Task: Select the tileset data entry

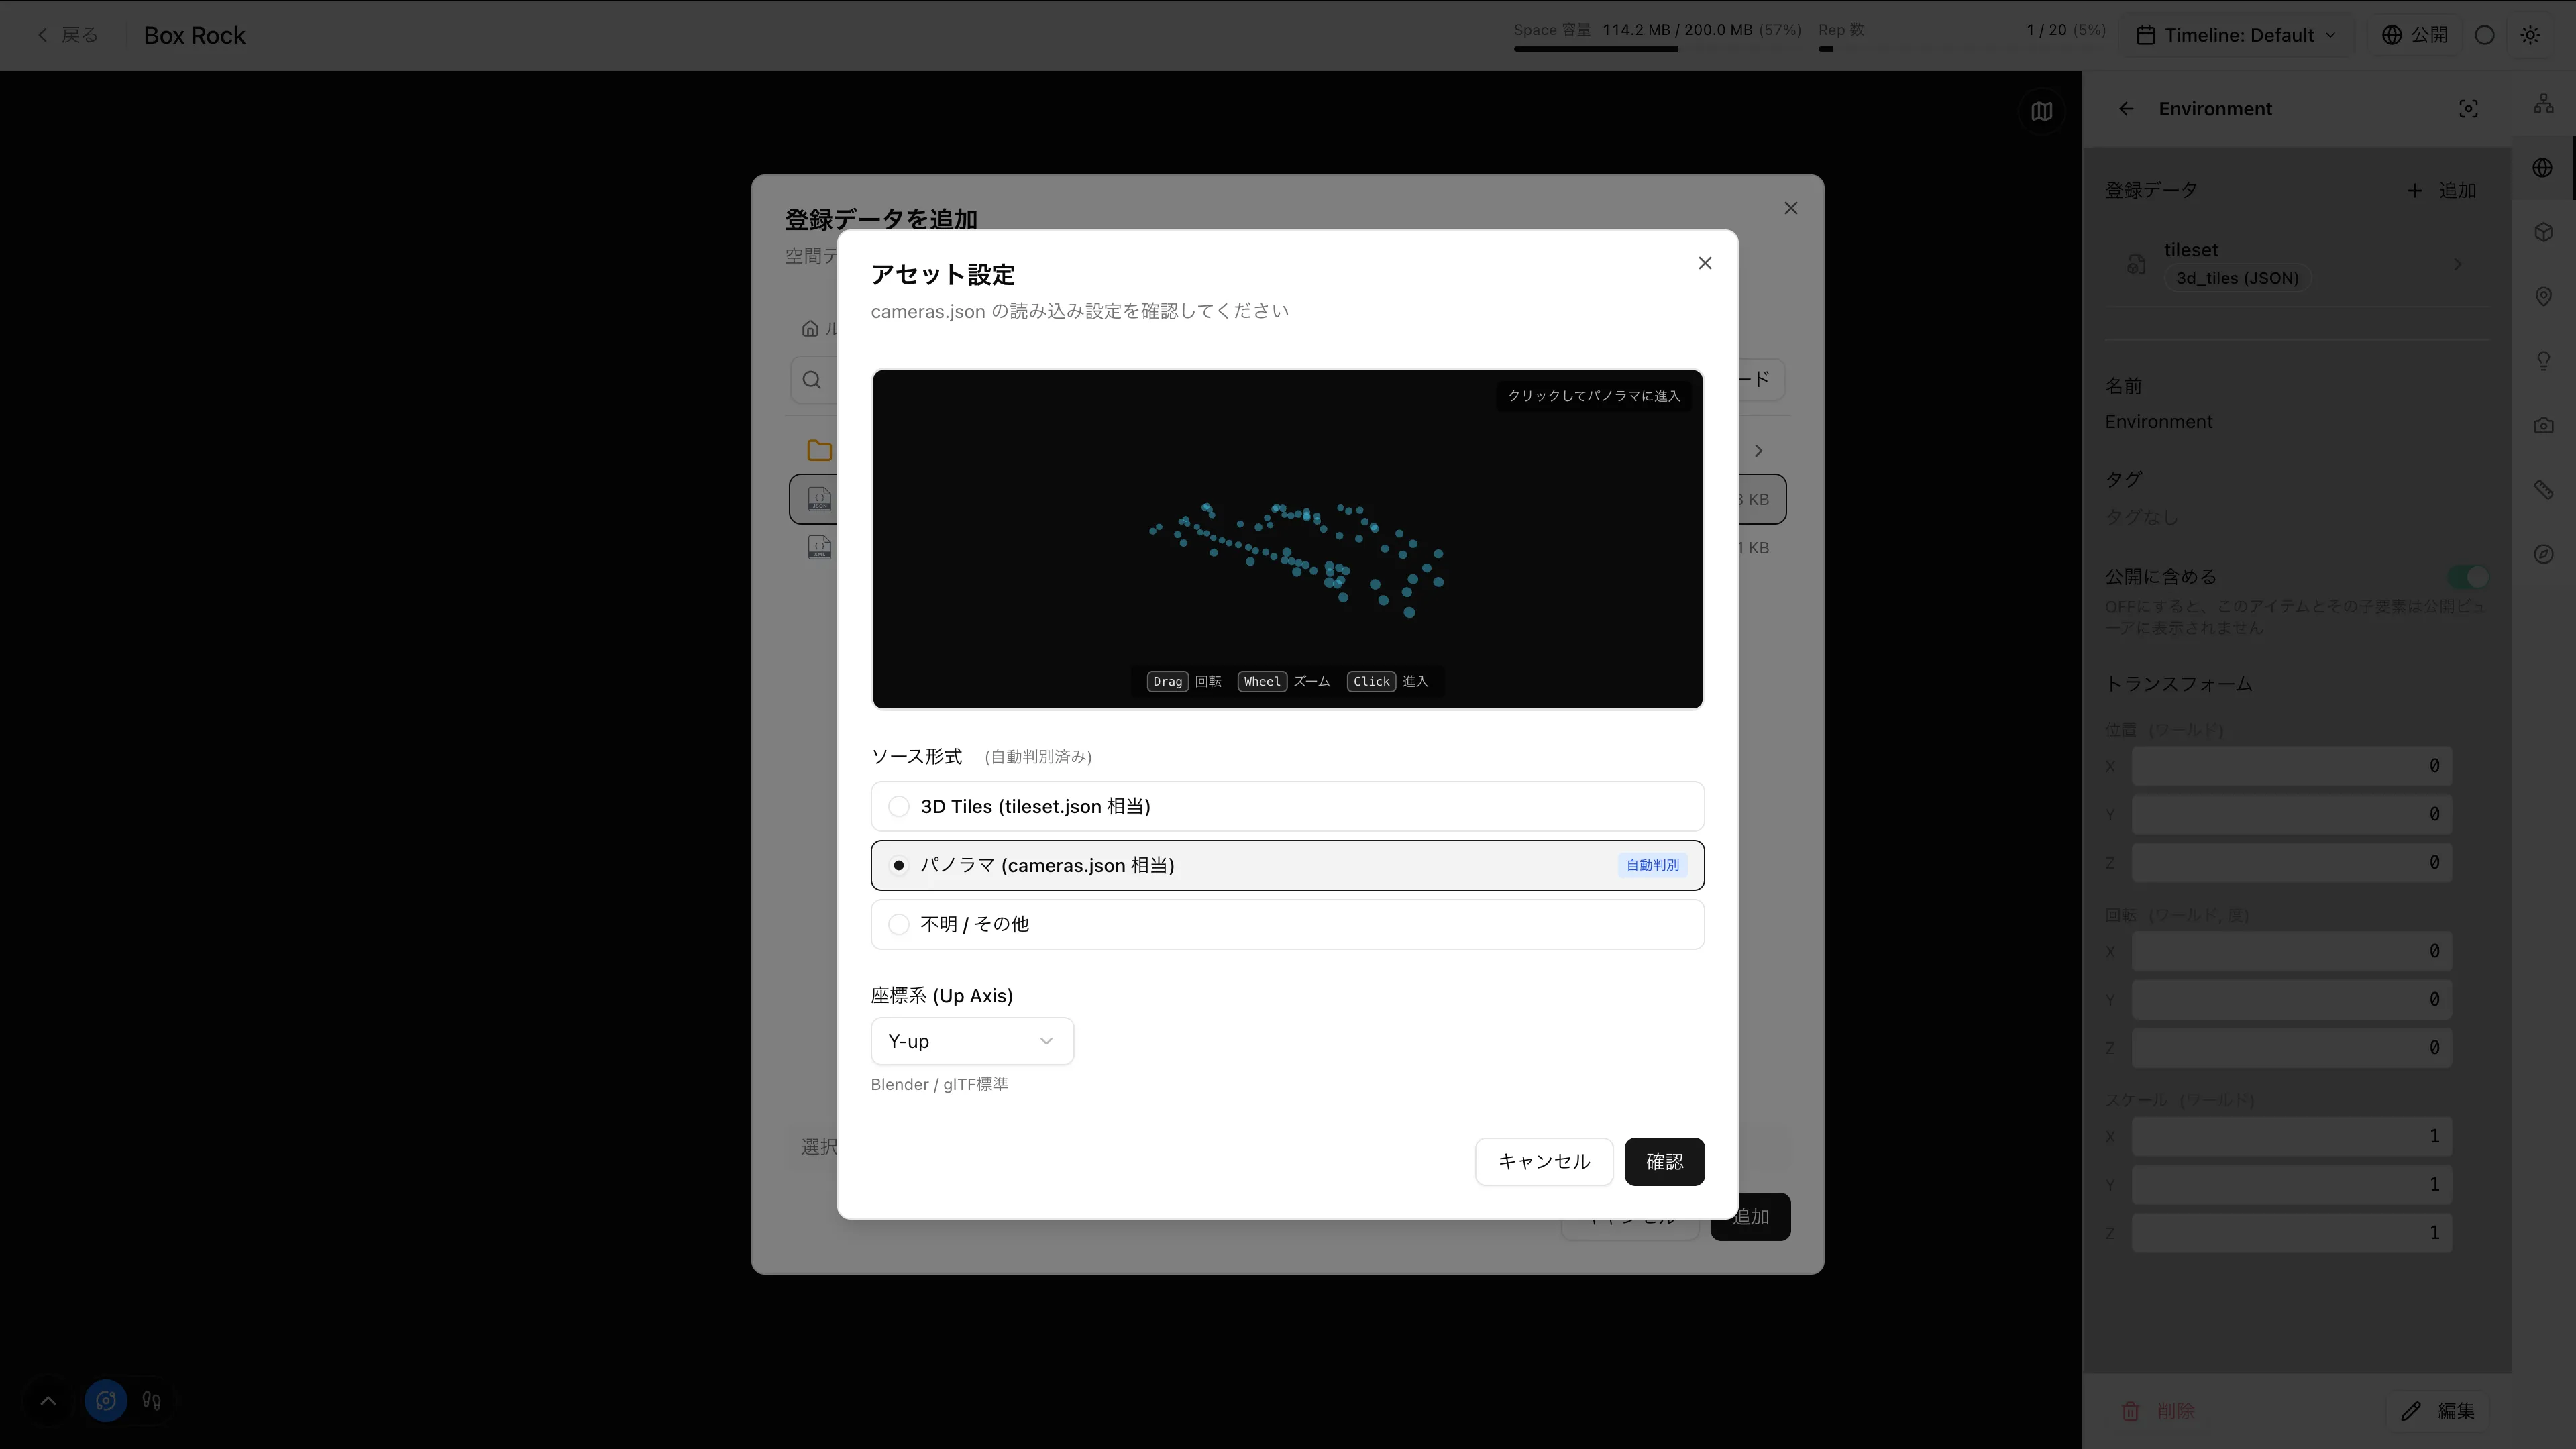Action: tap(2296, 264)
